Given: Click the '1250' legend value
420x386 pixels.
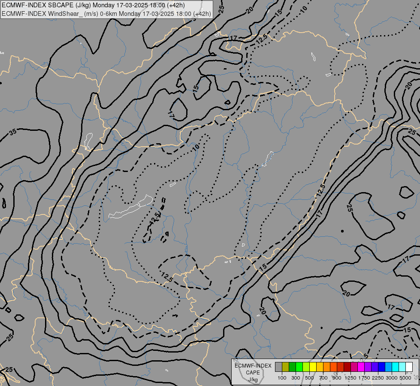Looking at the screenshot, I should tap(351, 378).
